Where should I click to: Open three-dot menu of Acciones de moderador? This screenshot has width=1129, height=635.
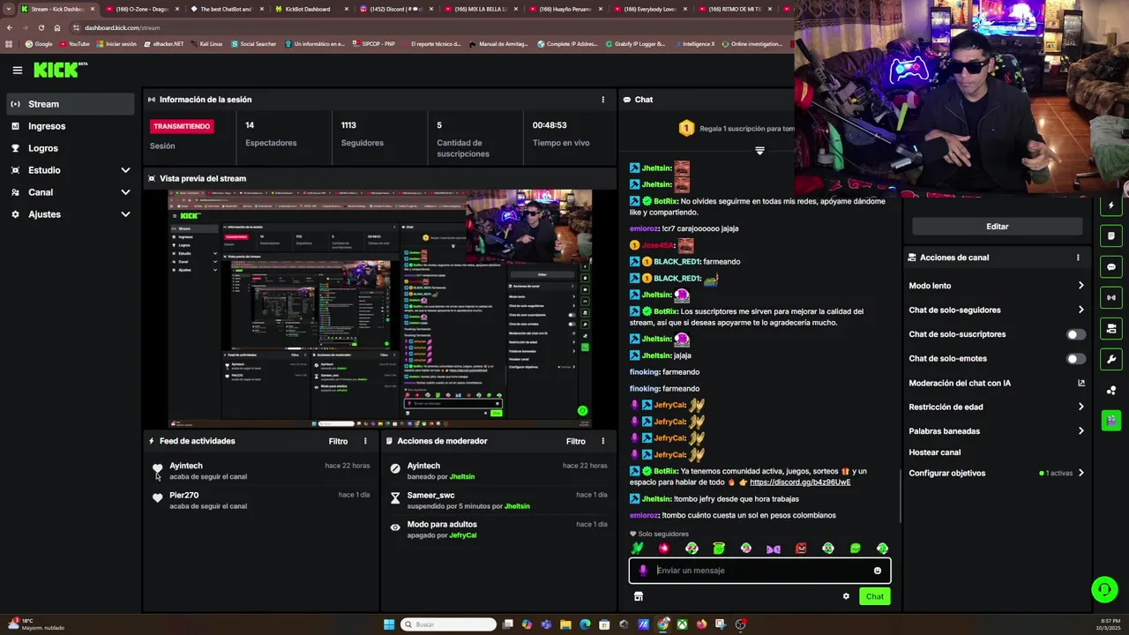(603, 441)
